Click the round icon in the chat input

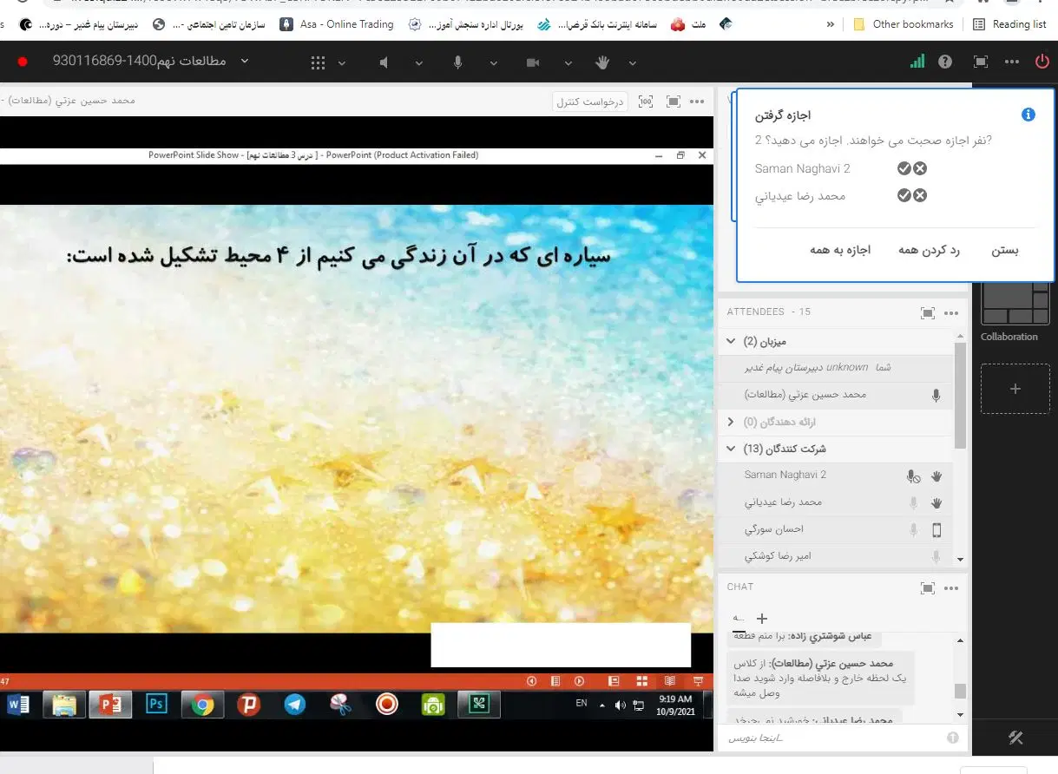953,738
